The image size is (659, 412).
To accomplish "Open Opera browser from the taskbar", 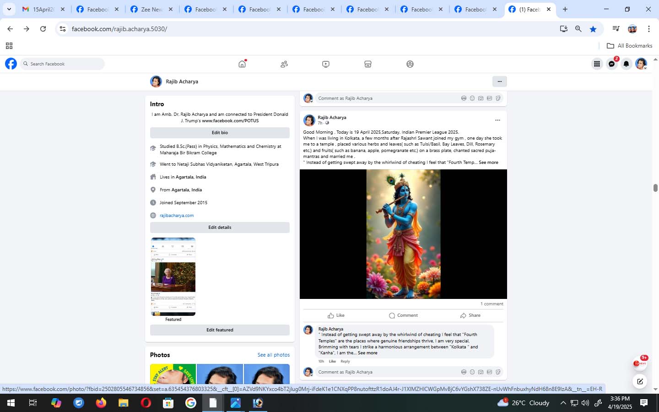I will 146,403.
